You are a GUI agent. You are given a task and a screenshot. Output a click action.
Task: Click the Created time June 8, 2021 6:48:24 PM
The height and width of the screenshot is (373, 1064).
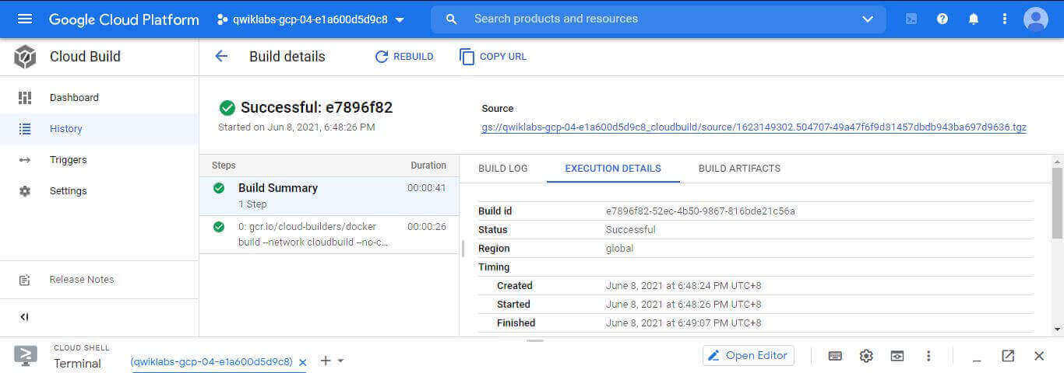tap(684, 286)
